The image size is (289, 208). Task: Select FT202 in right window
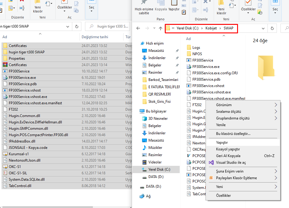coord(197,105)
